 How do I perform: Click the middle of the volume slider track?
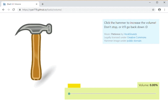click(112, 94)
